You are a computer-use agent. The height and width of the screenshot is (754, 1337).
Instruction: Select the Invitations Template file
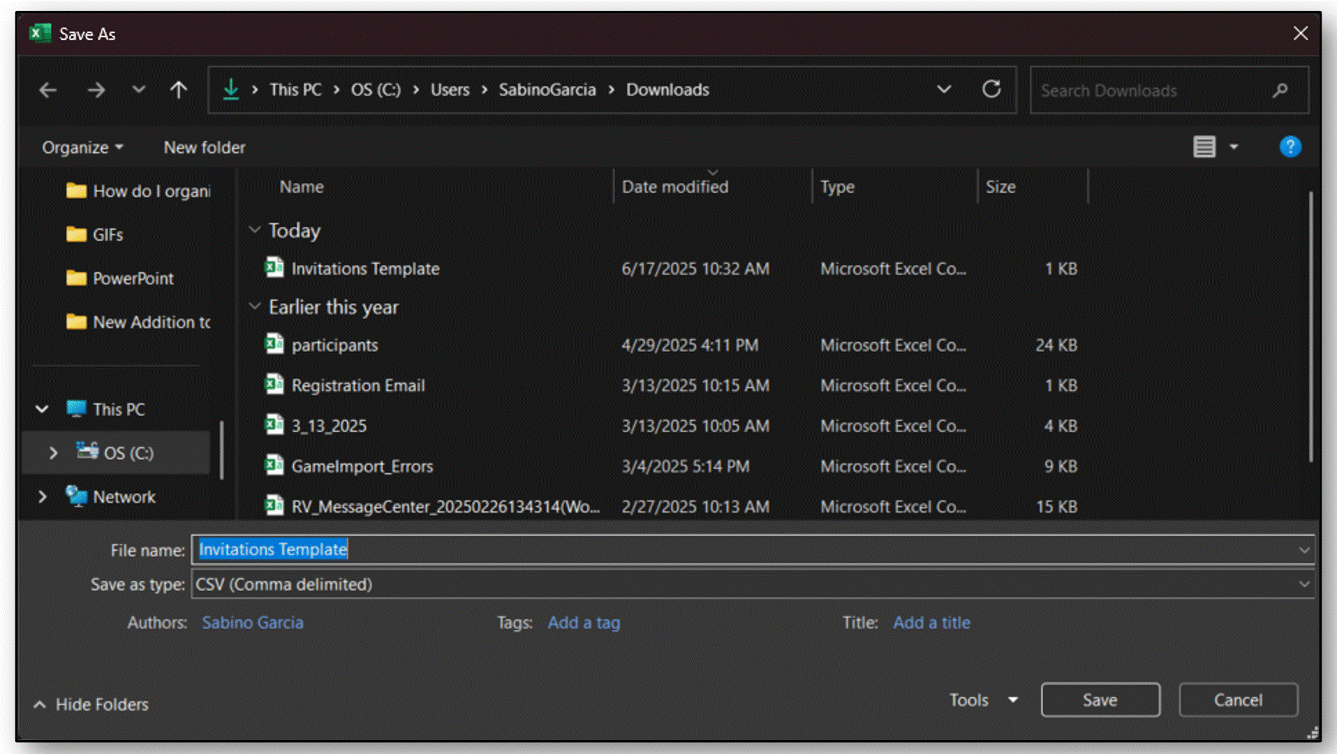[365, 269]
